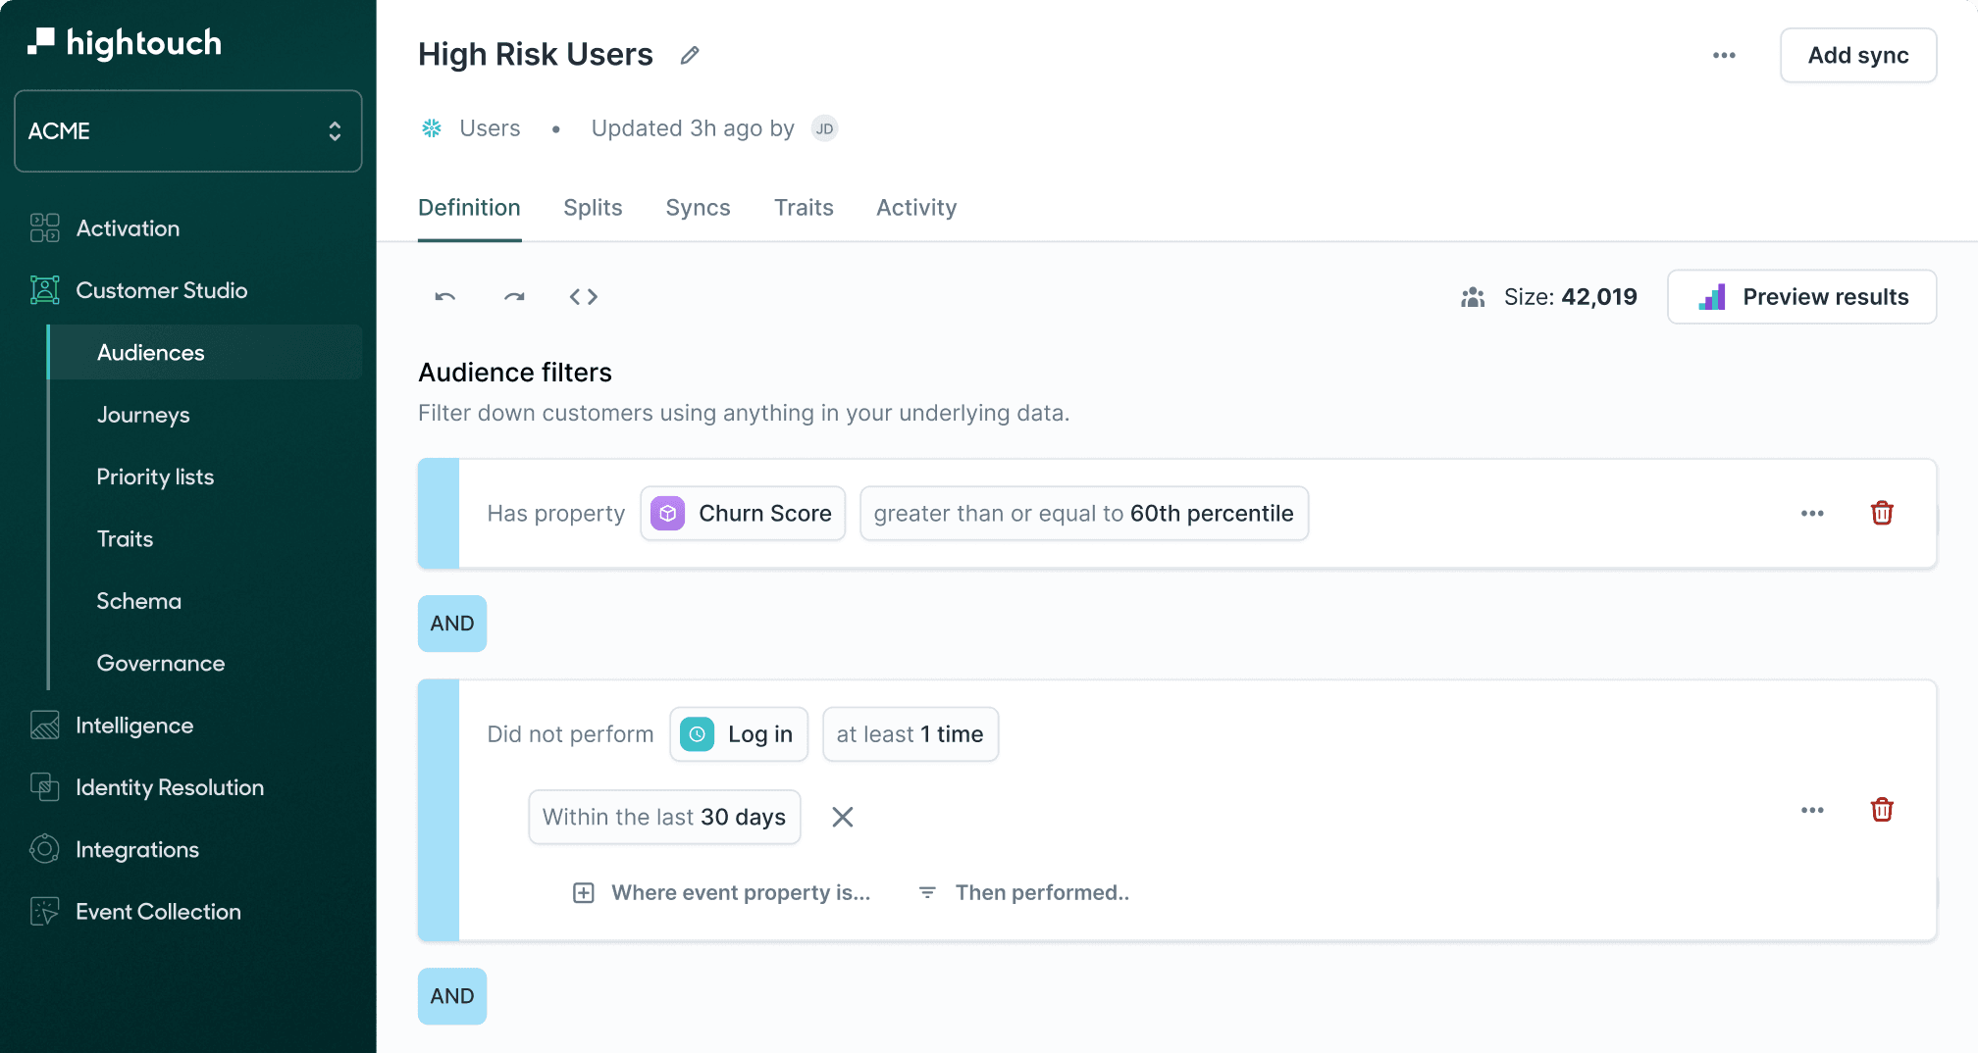This screenshot has height=1053, width=1978.
Task: Click the Add sync button
Action: 1857,55
